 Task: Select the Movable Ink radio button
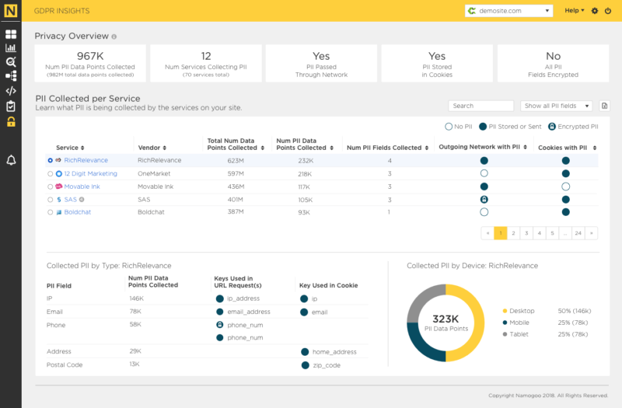pyautogui.click(x=50, y=187)
